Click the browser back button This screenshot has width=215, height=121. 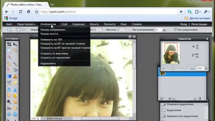6,12
